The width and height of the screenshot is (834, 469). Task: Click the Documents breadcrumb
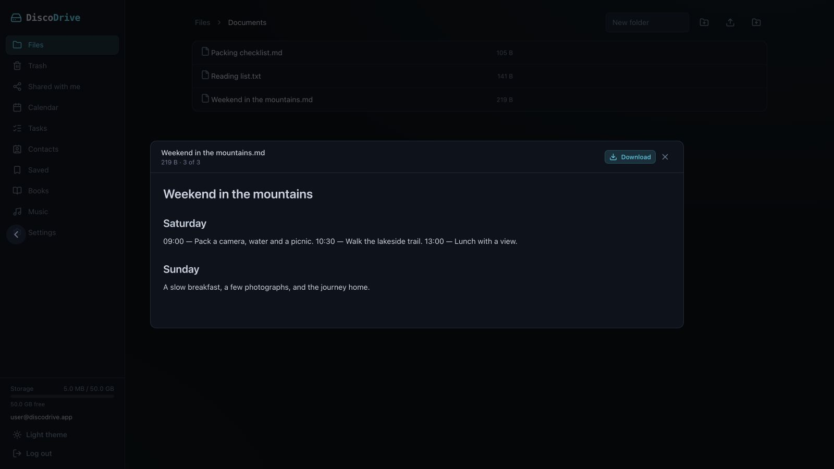[247, 22]
